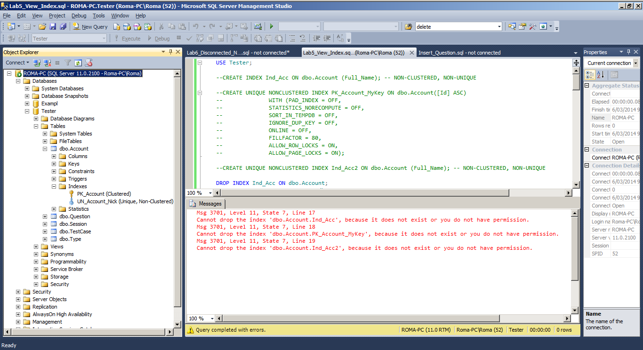Click the Analysis Services DMX Query icon

137,27
